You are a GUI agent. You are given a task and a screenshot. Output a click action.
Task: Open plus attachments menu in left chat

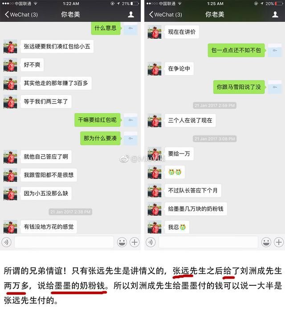(134, 242)
